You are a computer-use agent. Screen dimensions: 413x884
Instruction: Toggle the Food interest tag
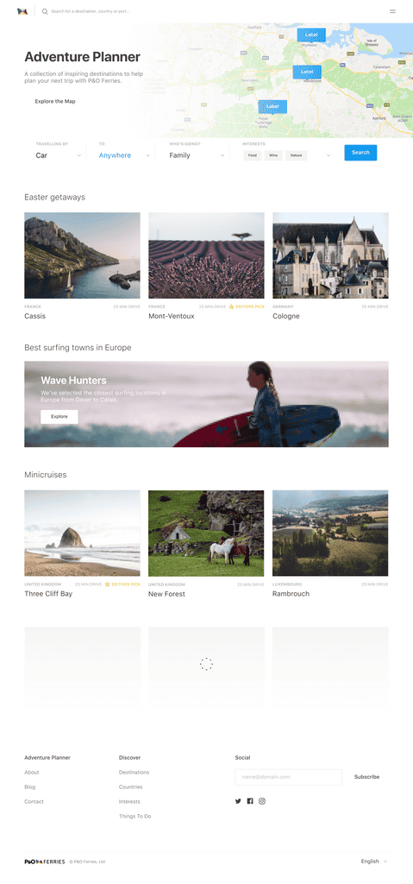click(x=253, y=155)
